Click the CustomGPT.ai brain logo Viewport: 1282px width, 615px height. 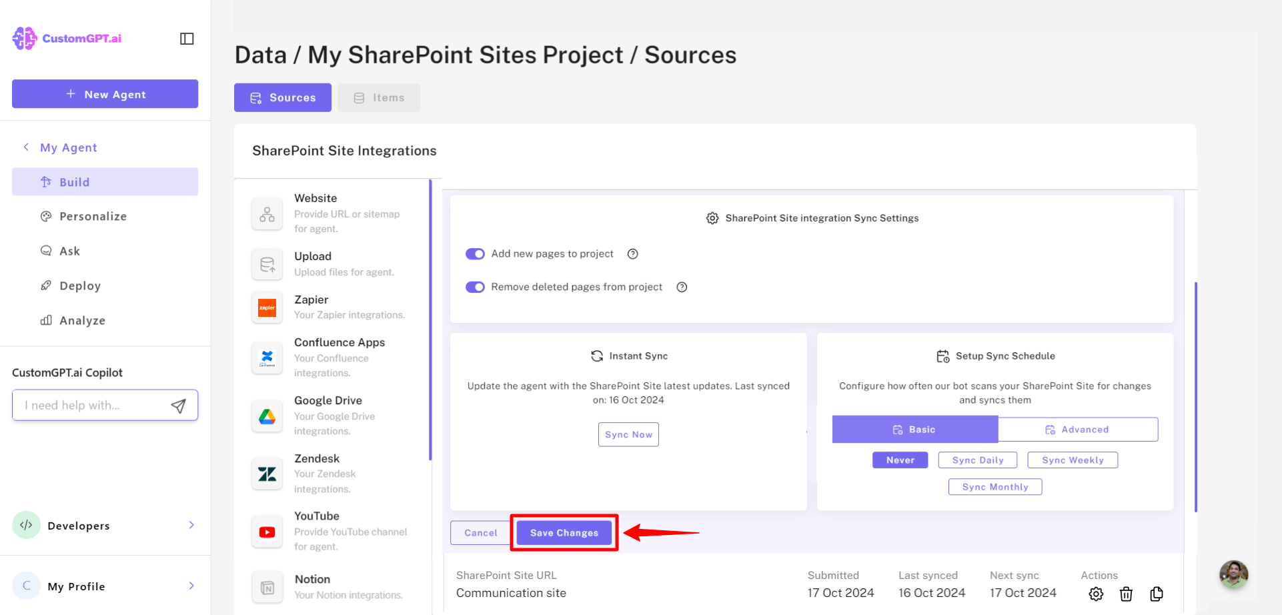click(x=25, y=38)
